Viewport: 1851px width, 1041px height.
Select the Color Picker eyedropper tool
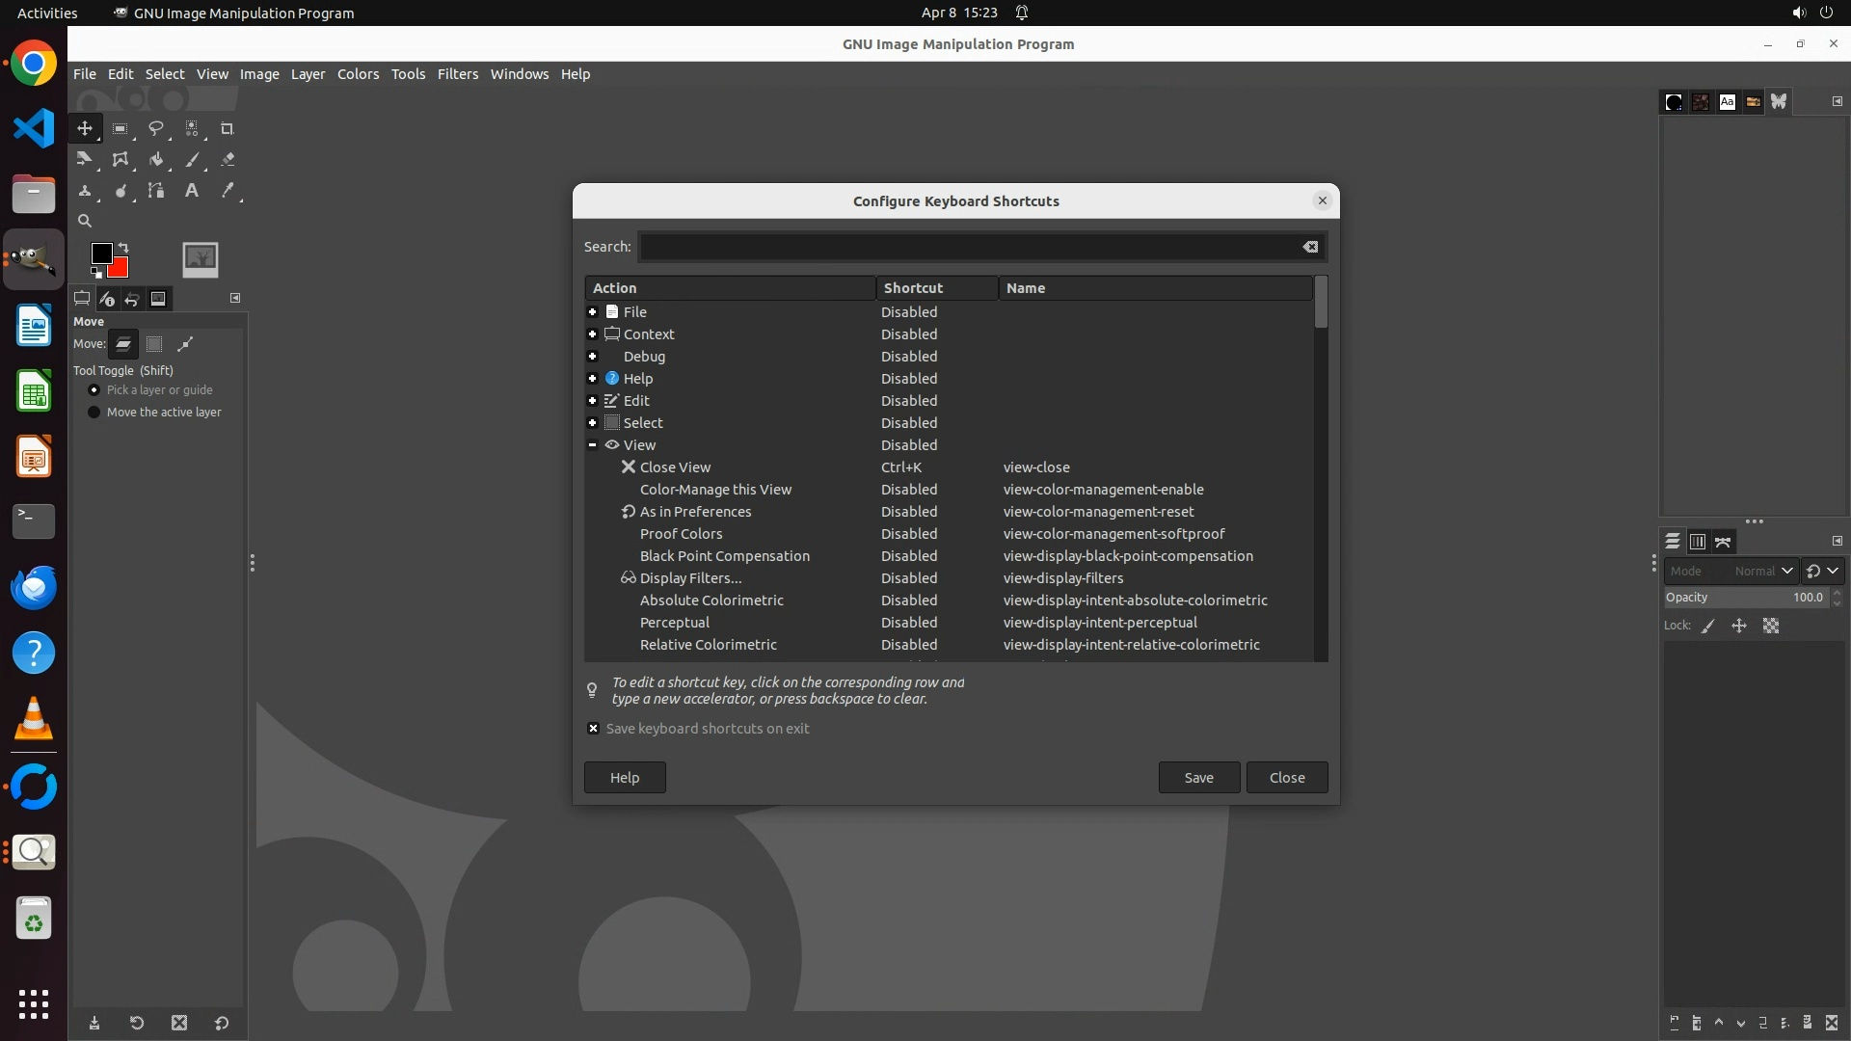point(228,191)
